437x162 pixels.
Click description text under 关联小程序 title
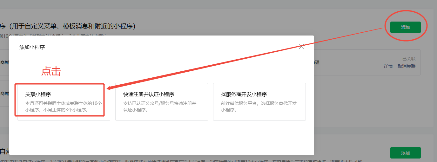pos(63,107)
